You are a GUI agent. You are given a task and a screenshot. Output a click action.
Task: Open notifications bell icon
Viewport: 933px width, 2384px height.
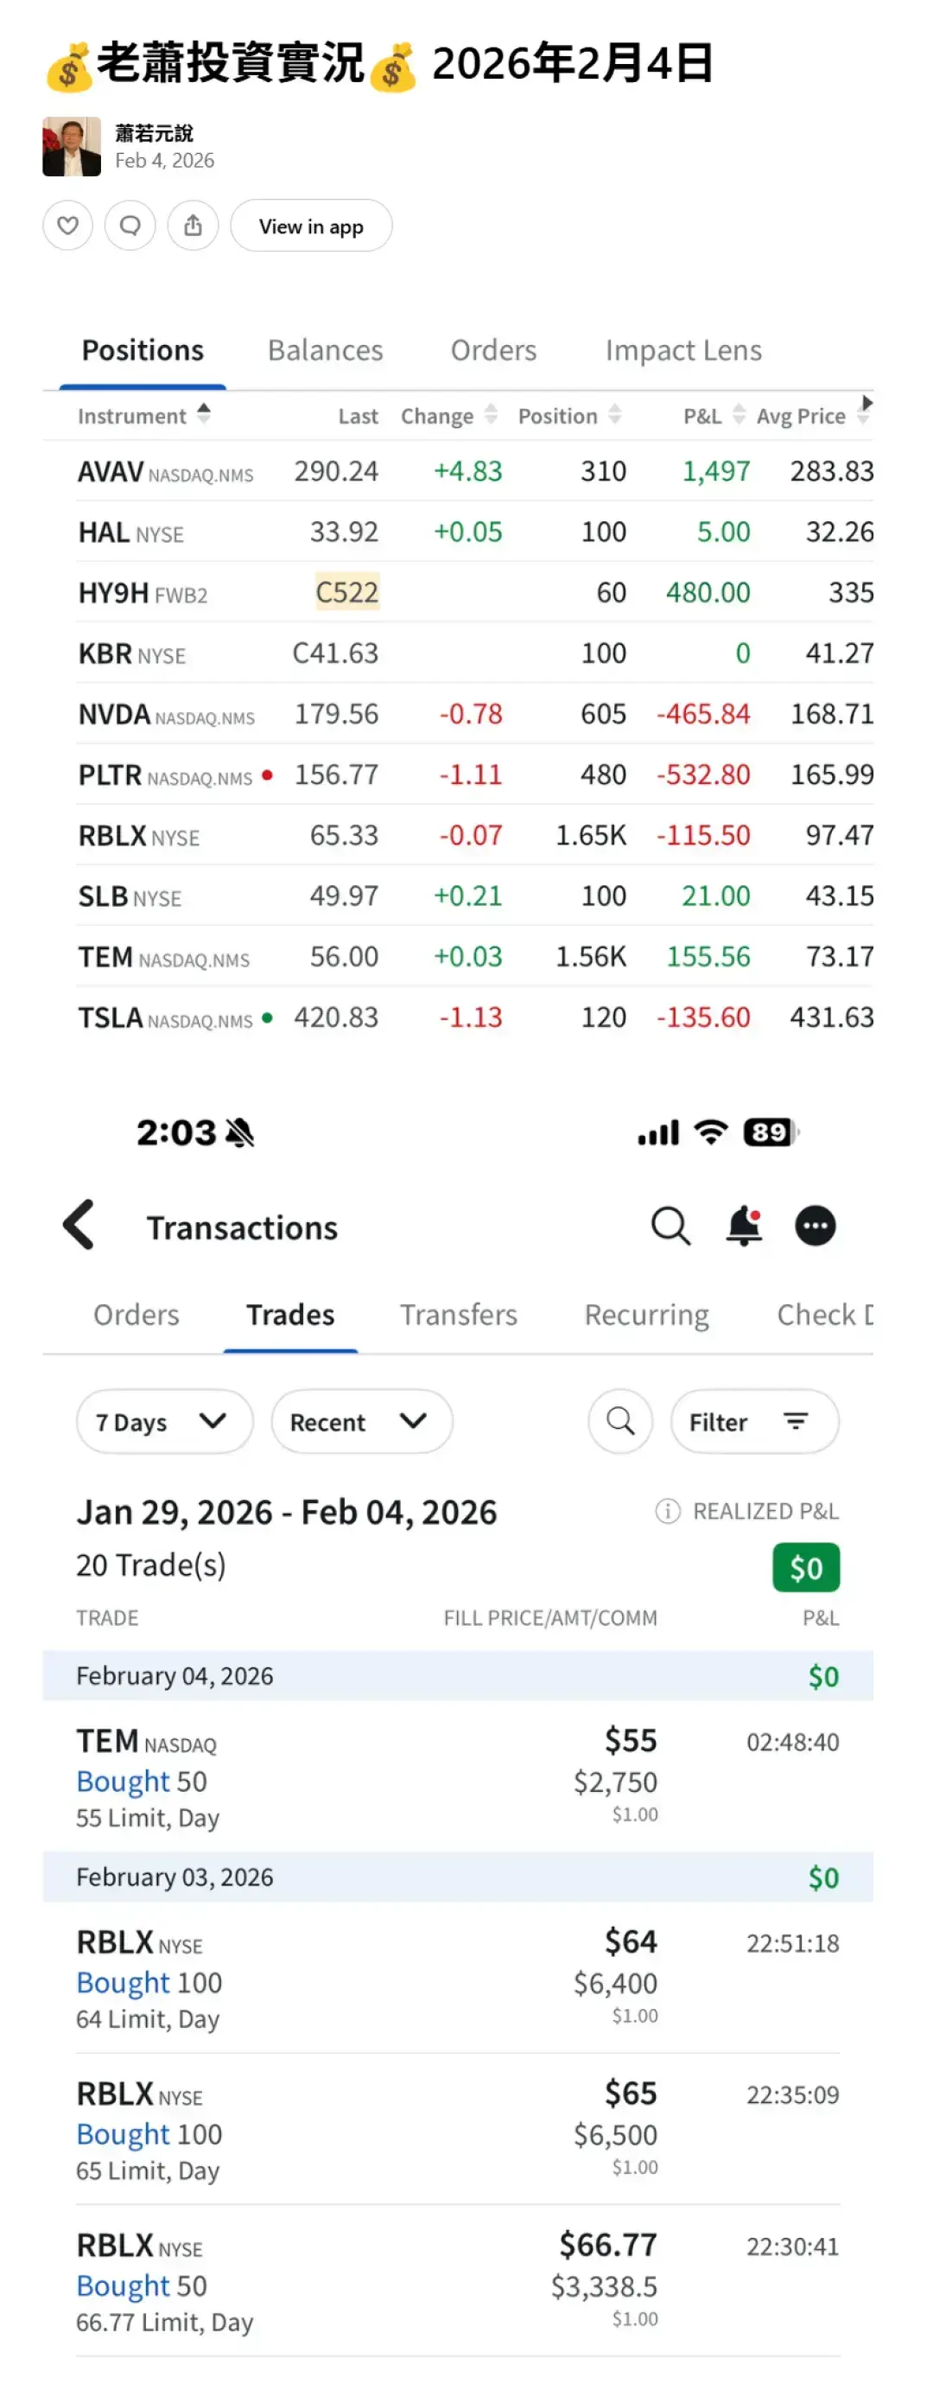coord(744,1227)
